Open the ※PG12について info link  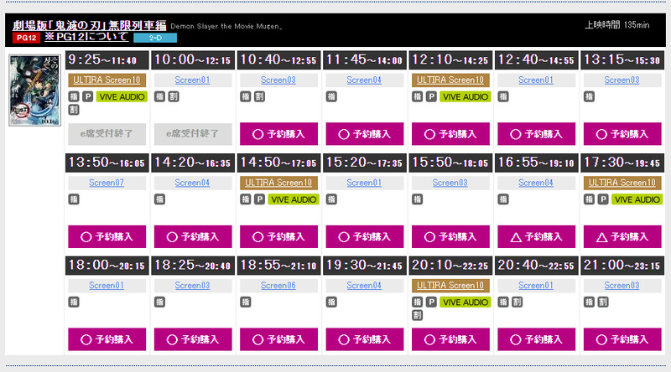[86, 37]
